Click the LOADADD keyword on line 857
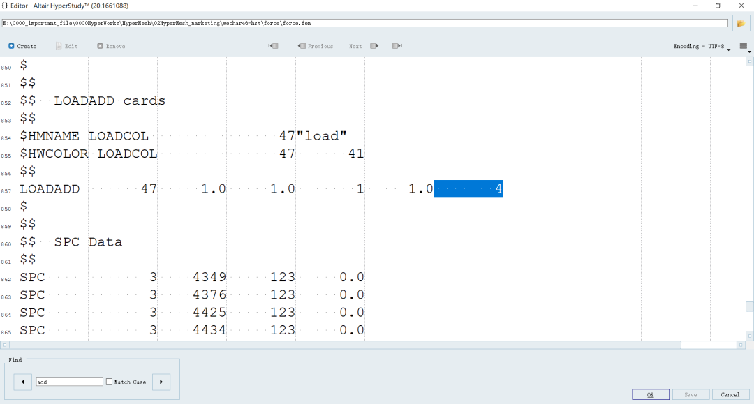Viewport: 754px width, 404px height. click(x=50, y=189)
